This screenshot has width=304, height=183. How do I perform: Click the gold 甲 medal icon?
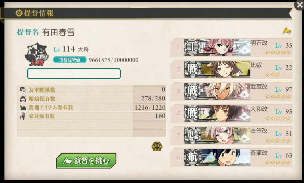(157, 146)
